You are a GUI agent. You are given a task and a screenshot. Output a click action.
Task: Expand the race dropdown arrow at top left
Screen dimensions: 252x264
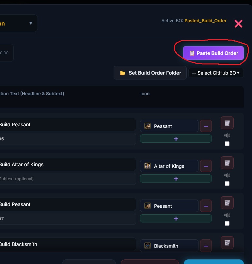coord(31,23)
